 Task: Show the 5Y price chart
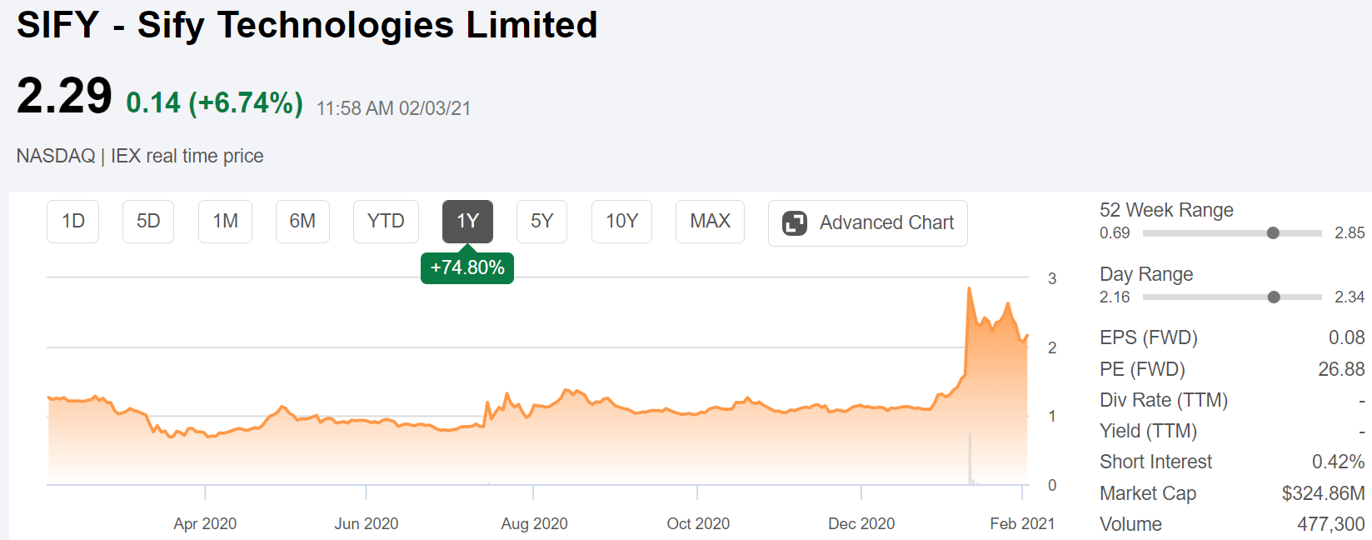click(x=541, y=222)
